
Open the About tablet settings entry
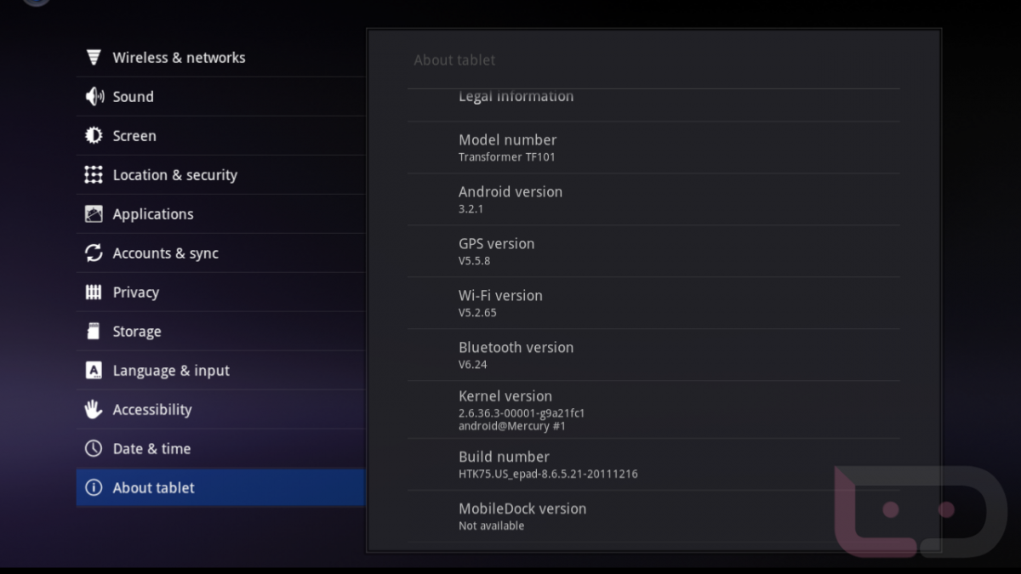(x=220, y=488)
